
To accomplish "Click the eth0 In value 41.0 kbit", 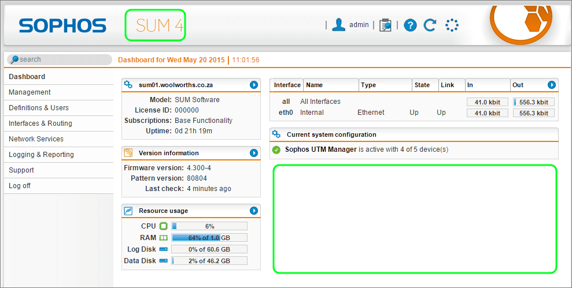I will tap(488, 113).
